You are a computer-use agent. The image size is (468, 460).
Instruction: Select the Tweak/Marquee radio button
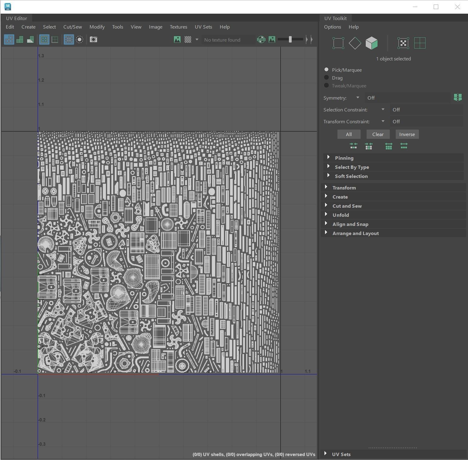[327, 86]
